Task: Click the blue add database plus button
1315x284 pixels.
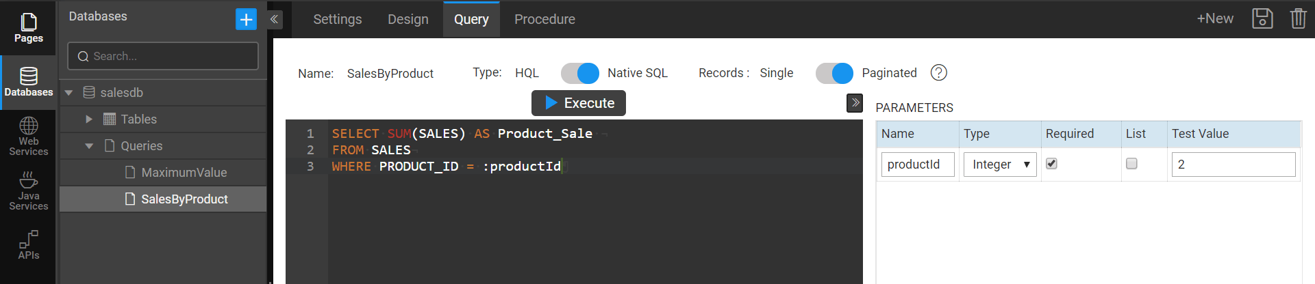Action: pyautogui.click(x=246, y=19)
